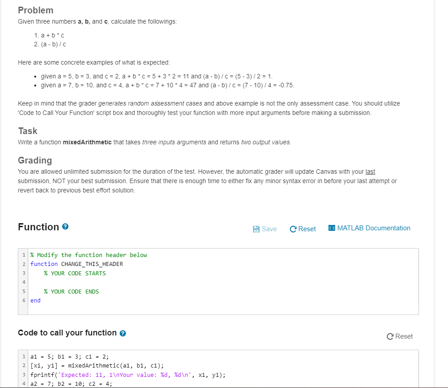This screenshot has height=388, width=448.
Task: Click line 1 comment Modify the function header below
Action: (88, 254)
